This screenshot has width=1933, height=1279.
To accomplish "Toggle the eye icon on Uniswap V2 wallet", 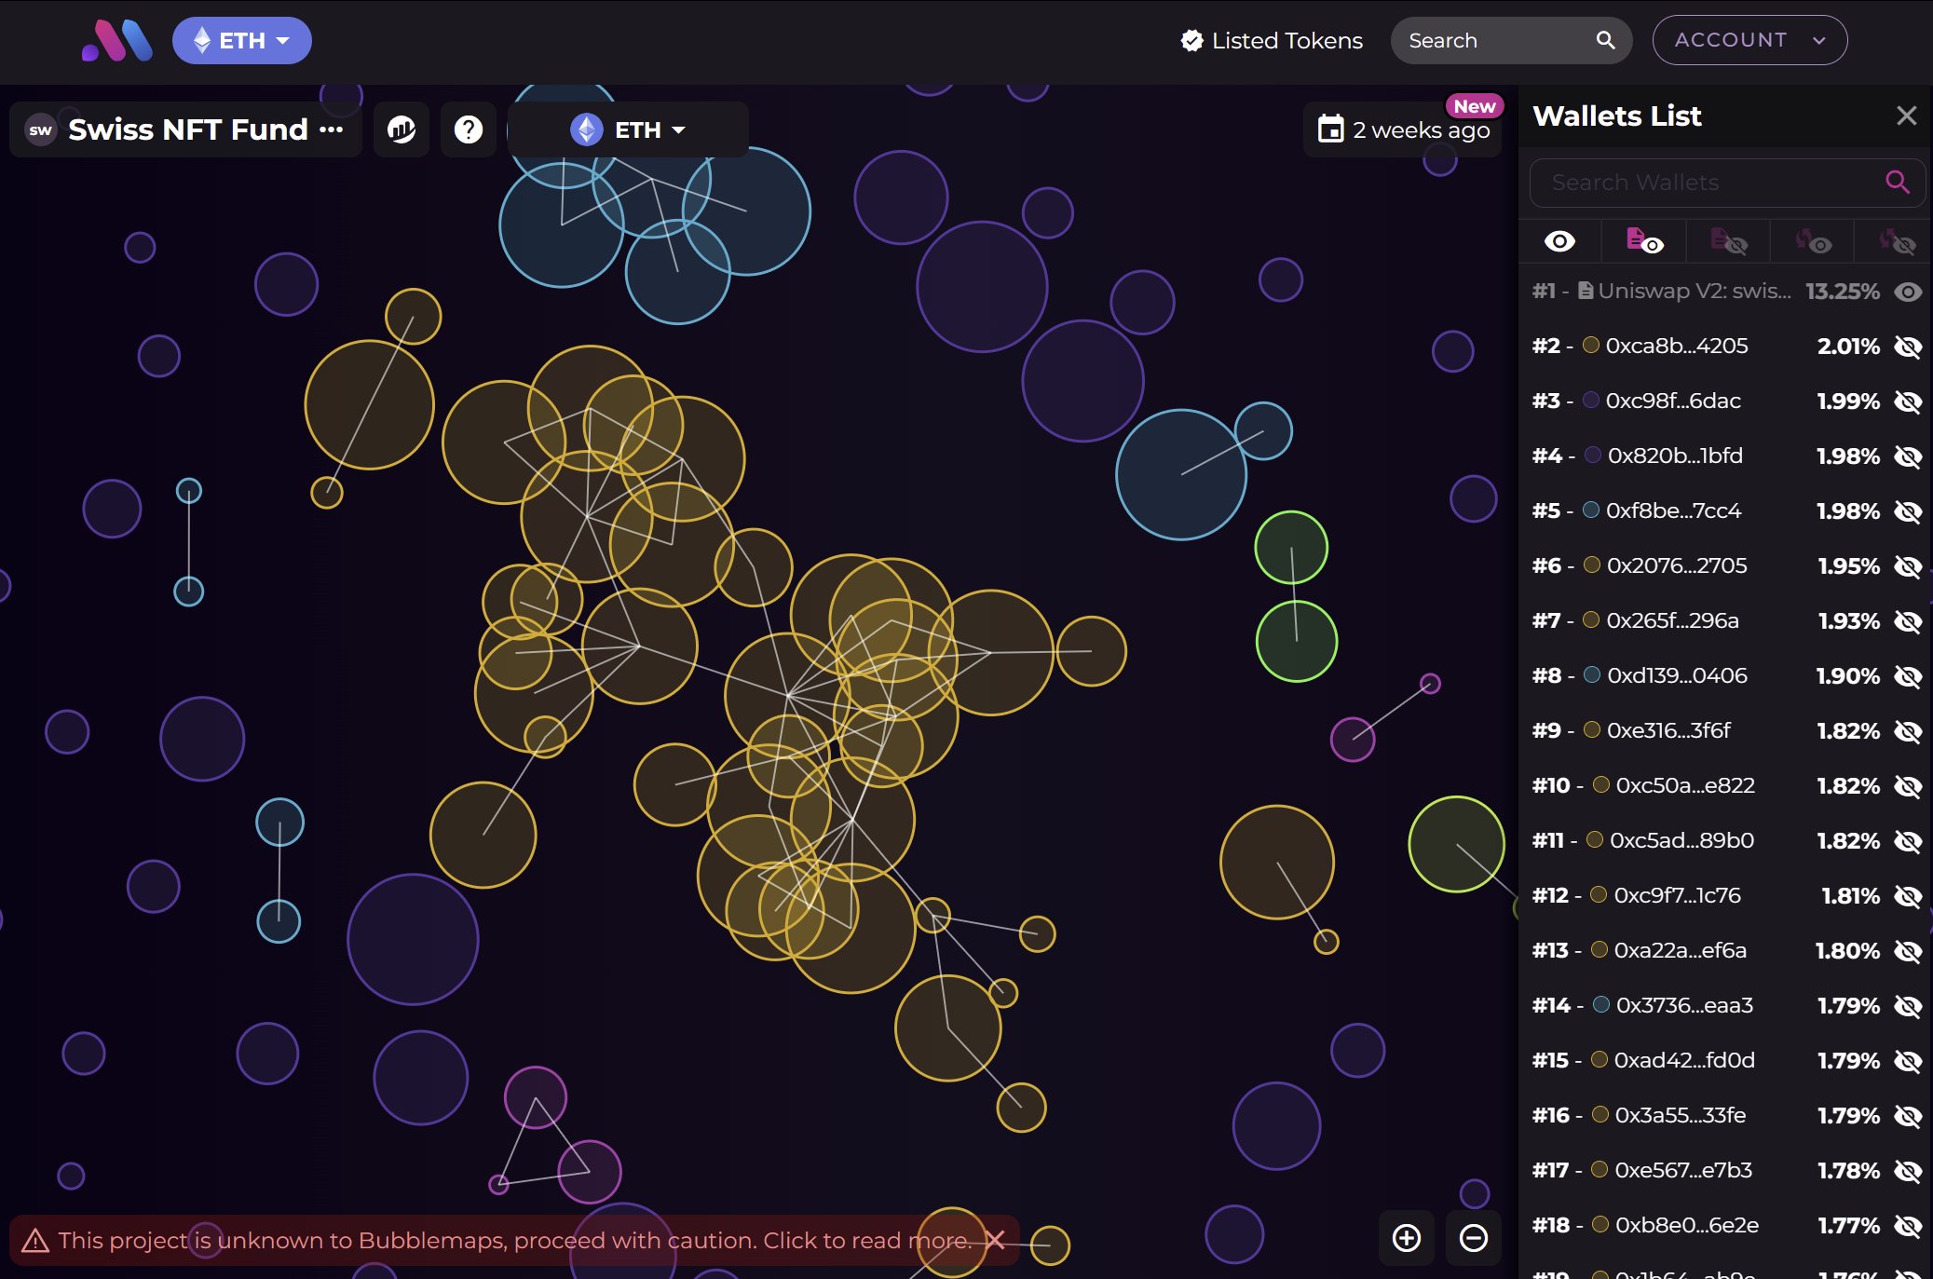I will click(1908, 292).
